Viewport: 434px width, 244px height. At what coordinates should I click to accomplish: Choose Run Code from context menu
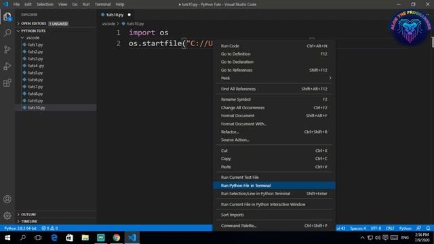tap(274, 46)
